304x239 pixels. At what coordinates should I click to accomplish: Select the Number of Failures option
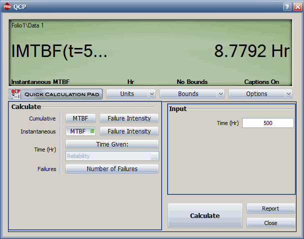(x=112, y=169)
